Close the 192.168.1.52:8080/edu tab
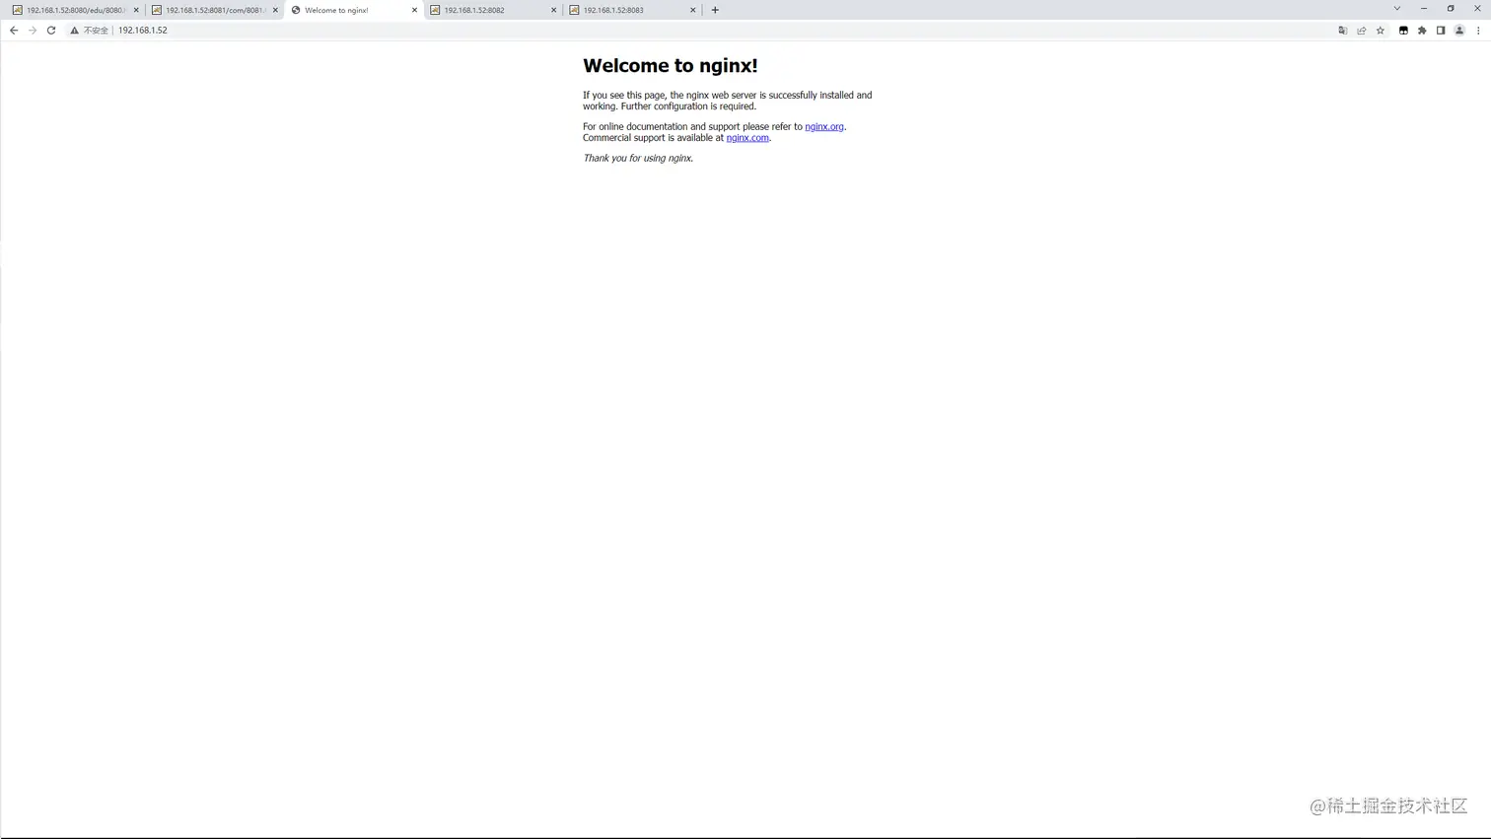1491x839 pixels. pyautogui.click(x=136, y=10)
